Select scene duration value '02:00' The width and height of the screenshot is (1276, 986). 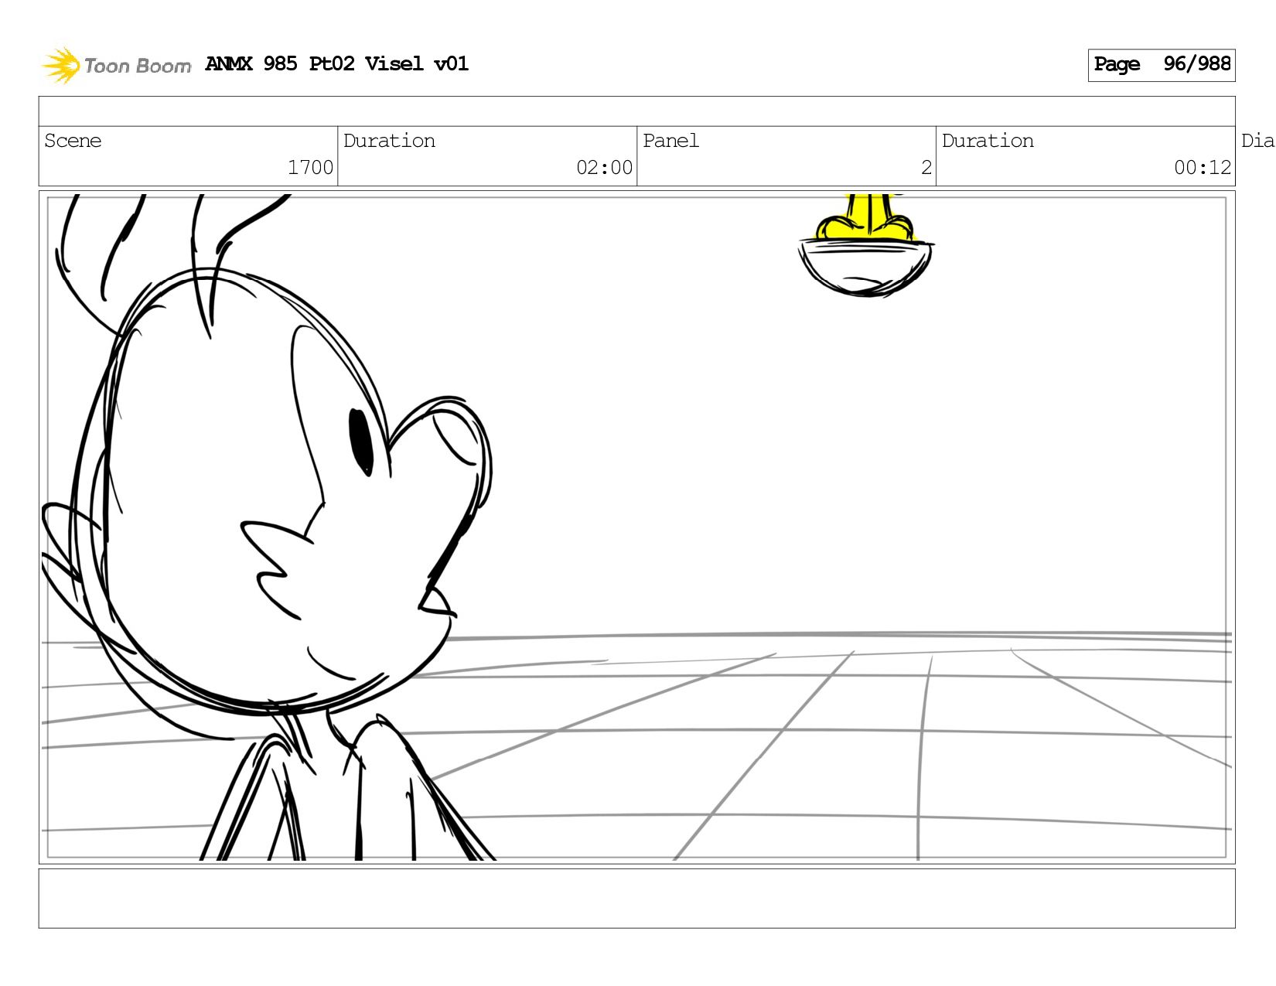coord(604,168)
